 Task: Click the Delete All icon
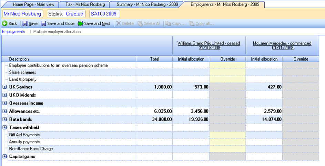pyautogui.click(x=140, y=24)
